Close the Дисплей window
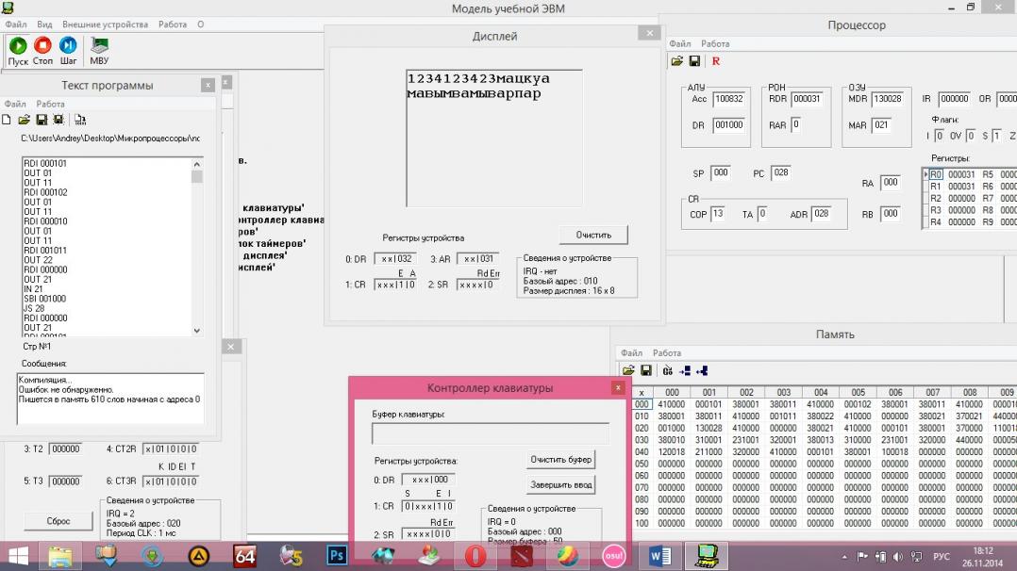This screenshot has height=571, width=1017. [x=649, y=33]
